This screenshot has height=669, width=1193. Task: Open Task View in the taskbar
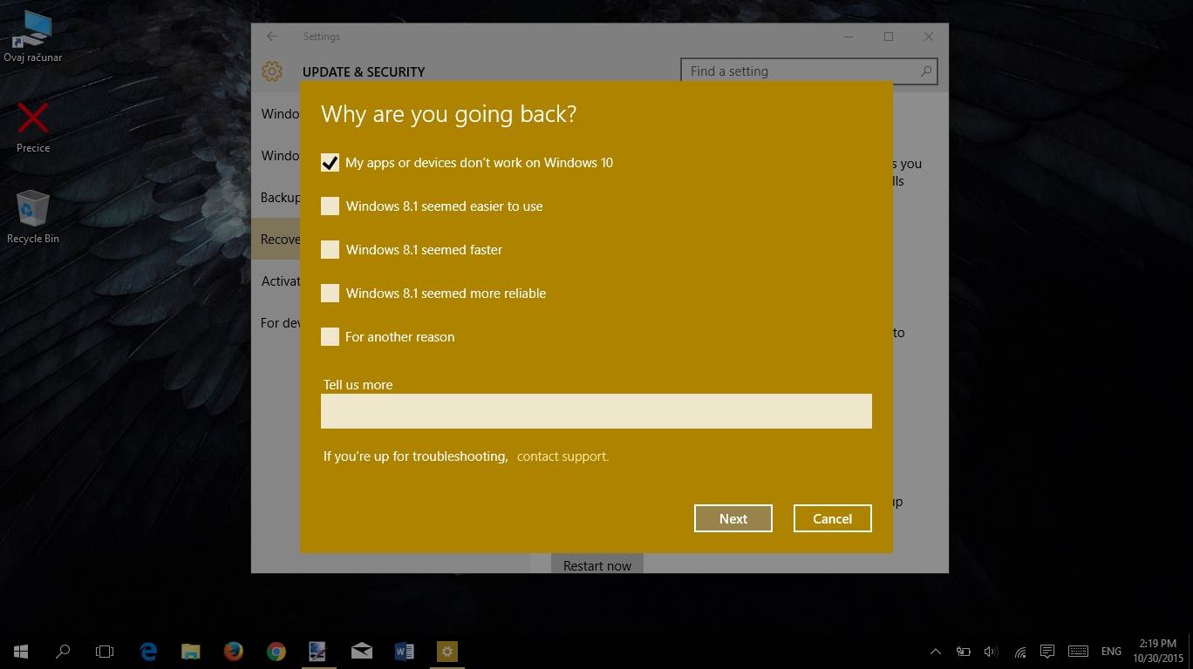click(105, 652)
